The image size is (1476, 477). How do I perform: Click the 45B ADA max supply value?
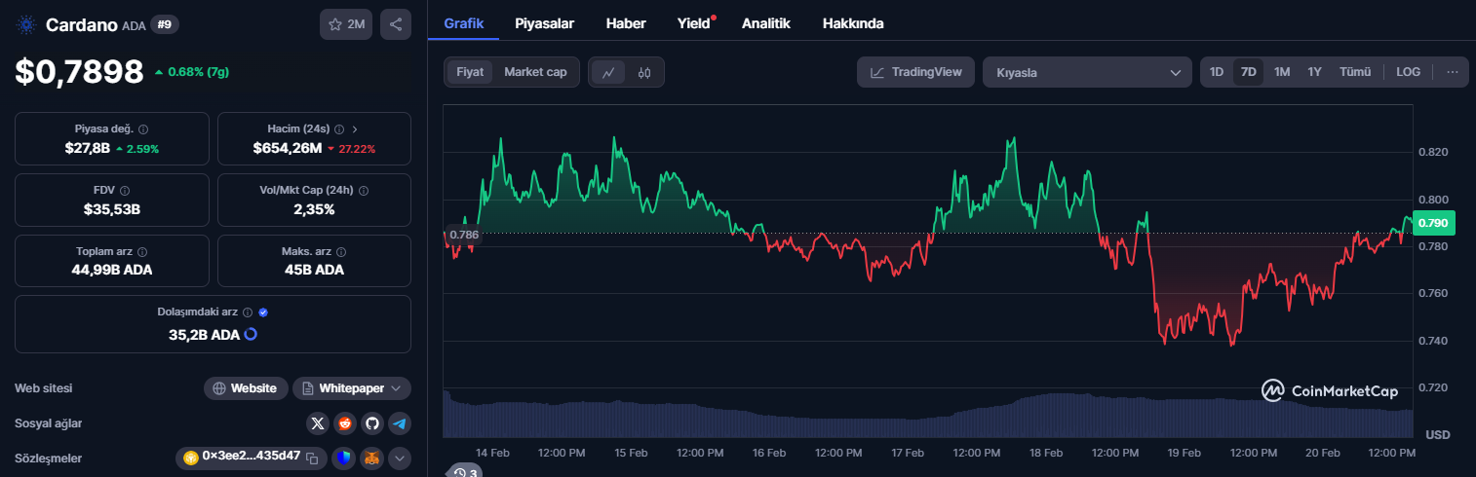pos(314,270)
